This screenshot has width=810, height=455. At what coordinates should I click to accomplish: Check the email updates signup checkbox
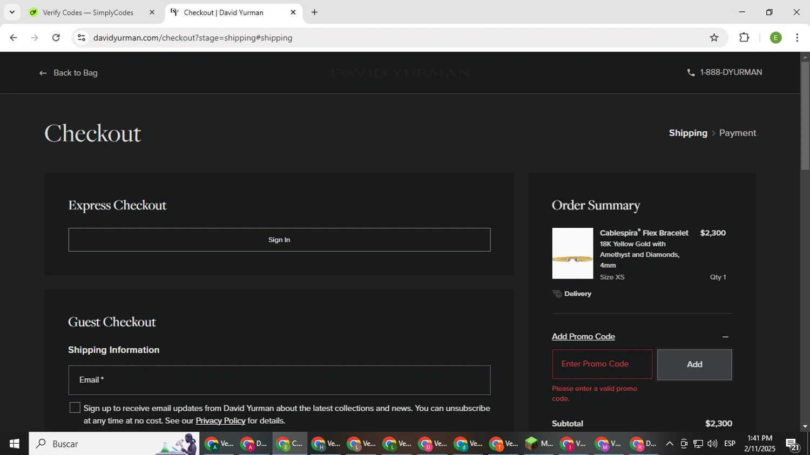coord(75,408)
